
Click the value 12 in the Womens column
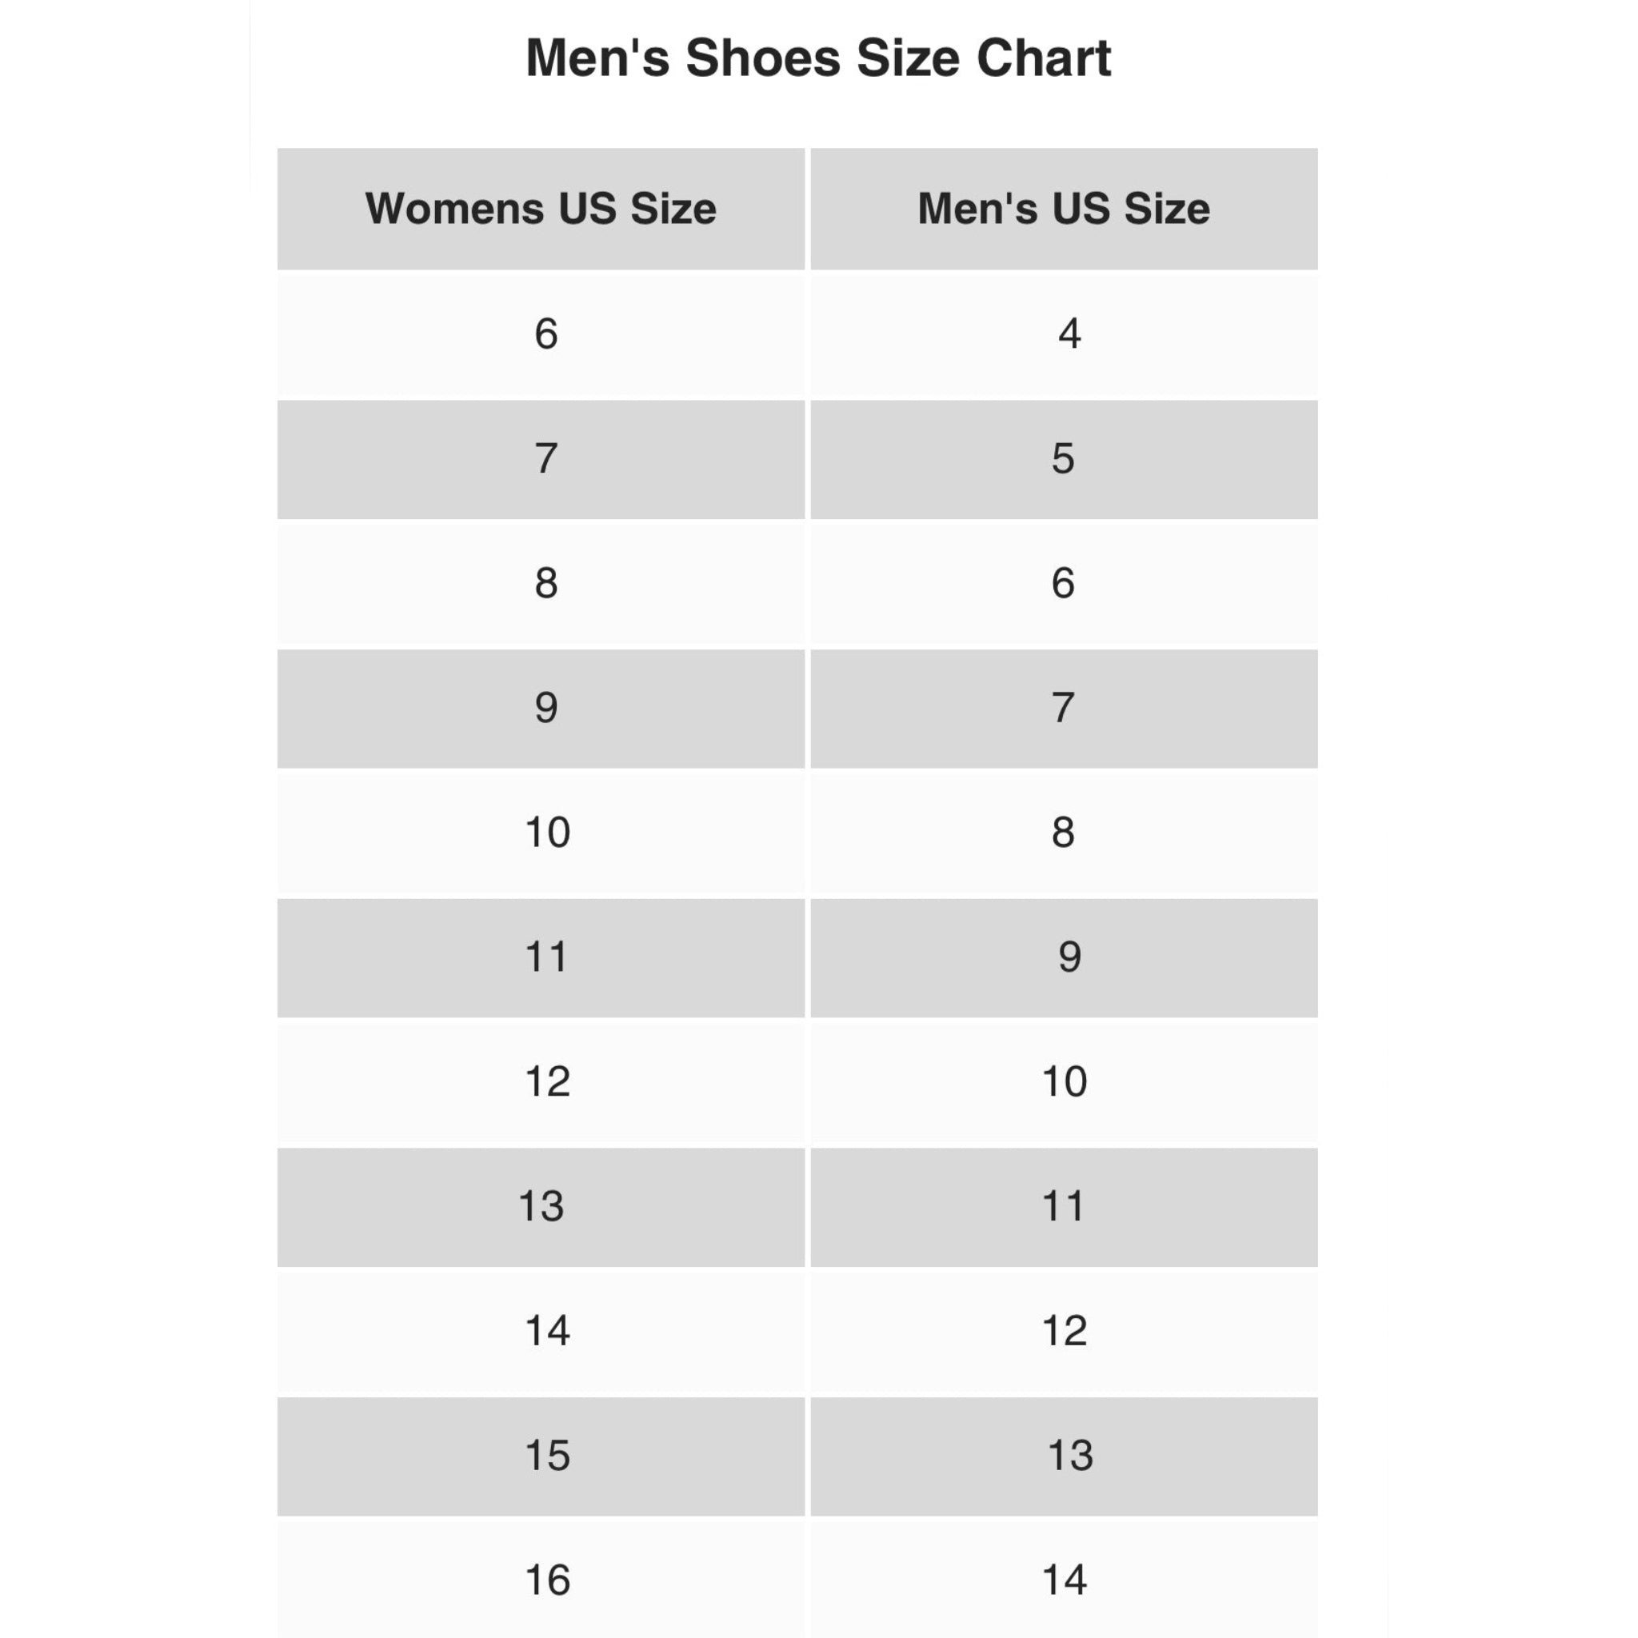pyautogui.click(x=547, y=1082)
